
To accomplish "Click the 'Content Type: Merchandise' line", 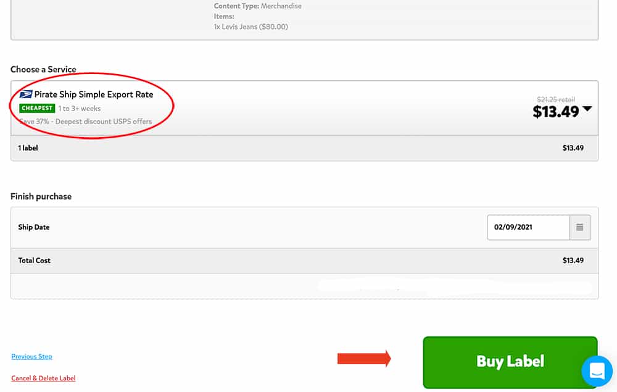I will pyautogui.click(x=258, y=6).
